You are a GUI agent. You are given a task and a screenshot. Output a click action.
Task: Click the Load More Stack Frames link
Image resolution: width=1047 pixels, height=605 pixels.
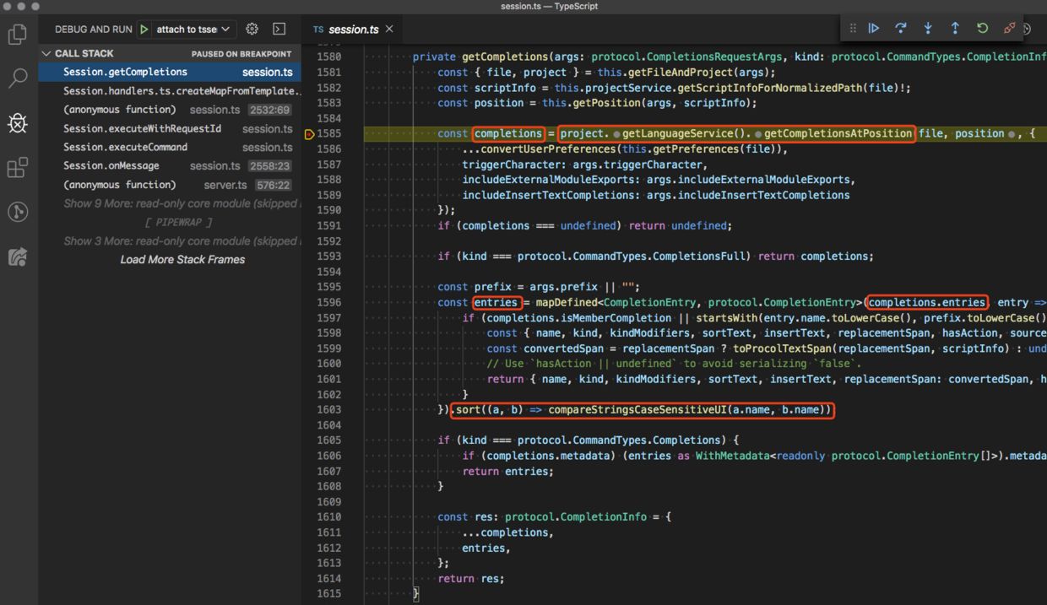(x=182, y=260)
